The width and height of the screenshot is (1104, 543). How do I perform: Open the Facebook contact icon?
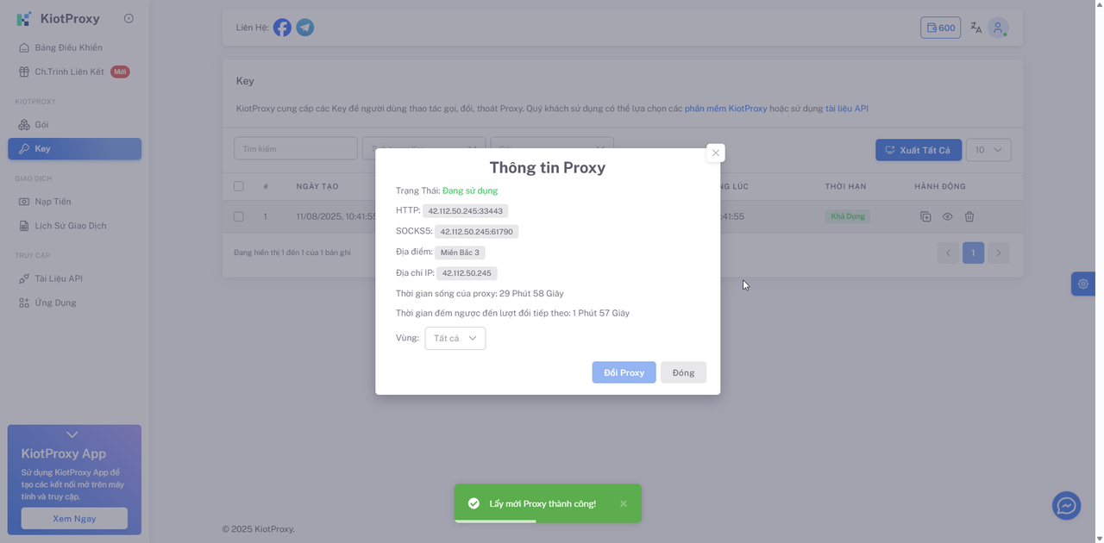coord(282,27)
